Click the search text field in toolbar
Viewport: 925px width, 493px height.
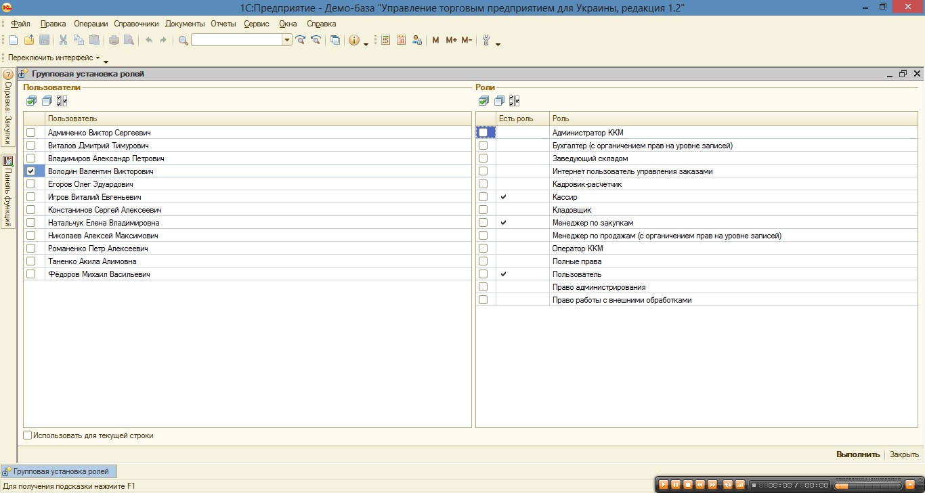(x=237, y=40)
